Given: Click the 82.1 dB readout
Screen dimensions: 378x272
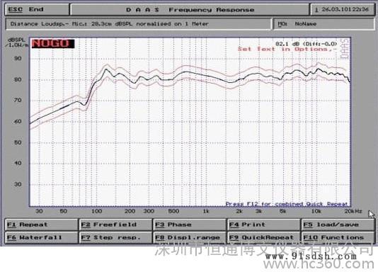Looking at the screenshot, I should 307,44.
